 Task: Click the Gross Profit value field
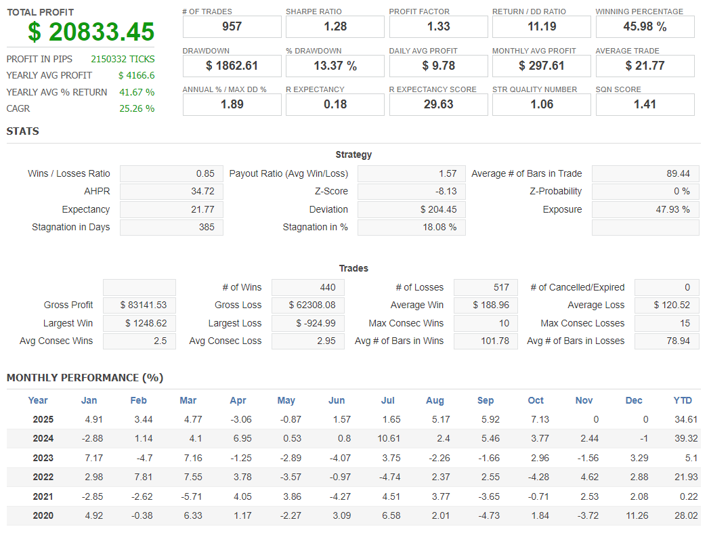[x=139, y=305]
